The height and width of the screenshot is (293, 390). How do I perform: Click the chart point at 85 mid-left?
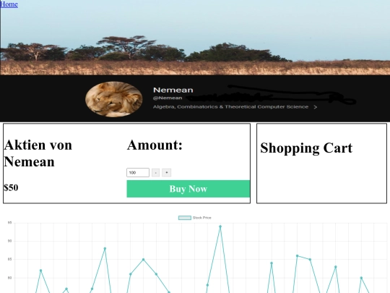coord(144,260)
